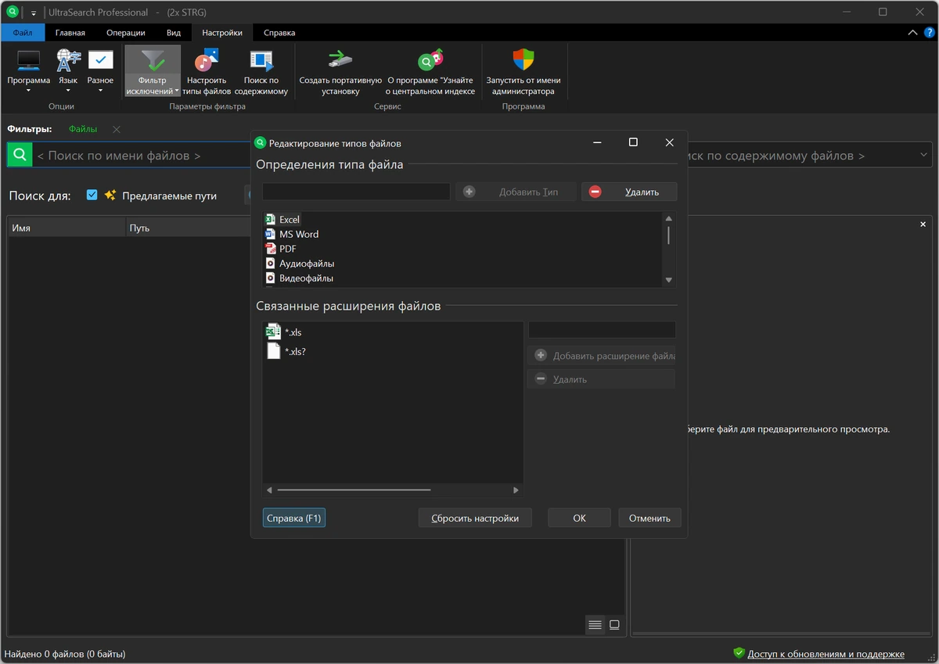Confirm the dialog with OK
Viewport: 939px width, 664px height.
pyautogui.click(x=579, y=518)
